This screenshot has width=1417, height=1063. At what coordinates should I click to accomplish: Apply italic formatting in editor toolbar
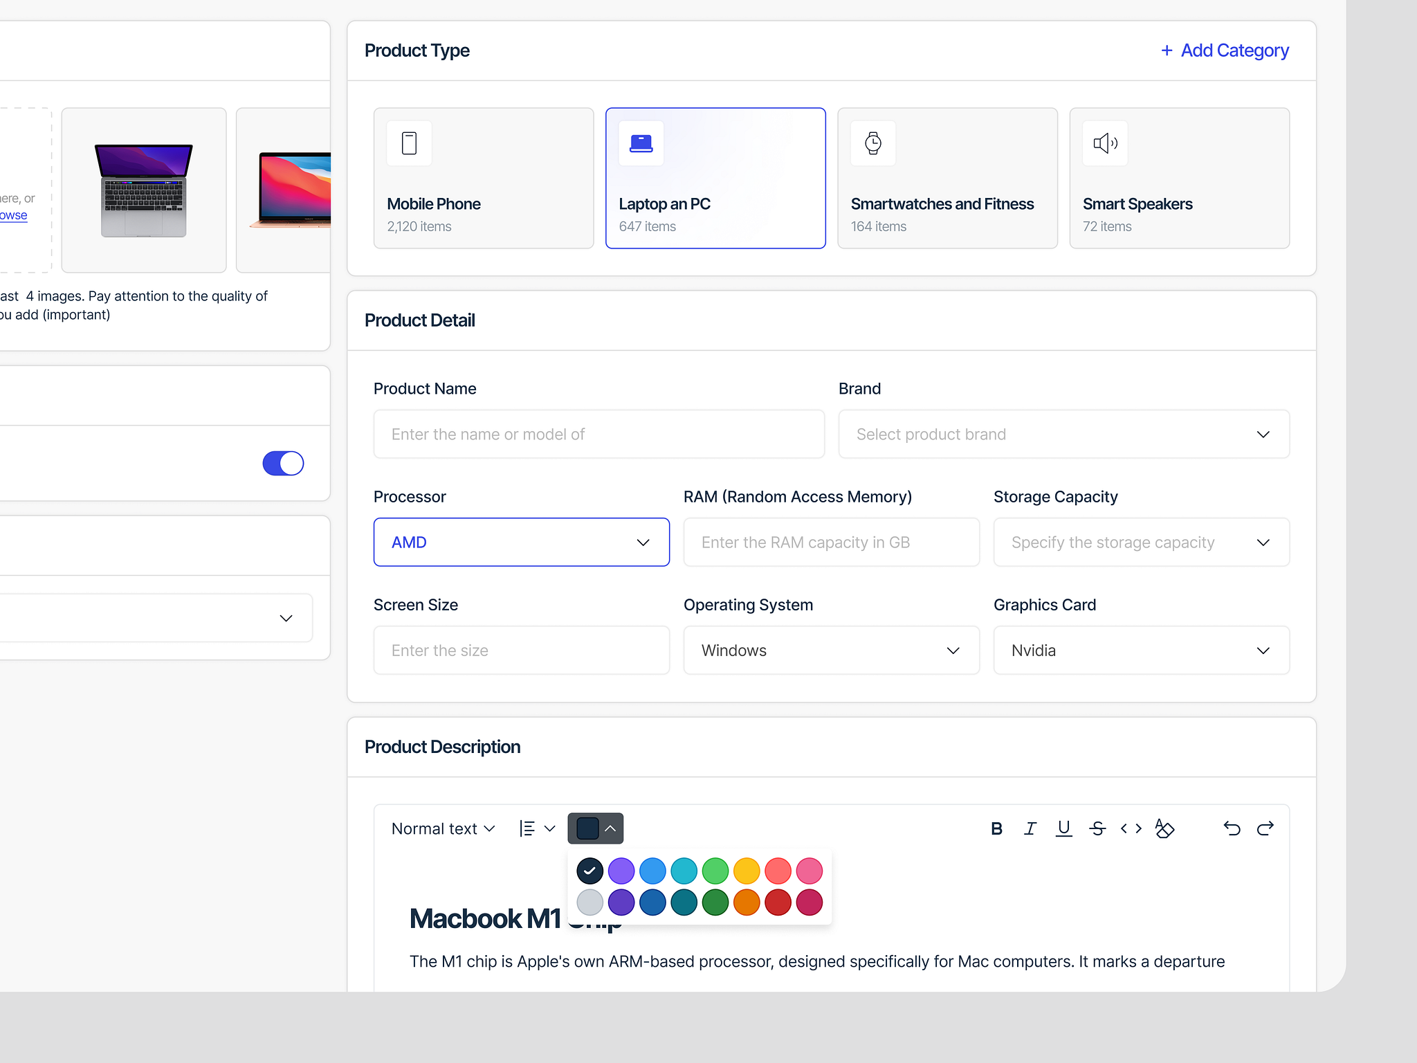1030,828
